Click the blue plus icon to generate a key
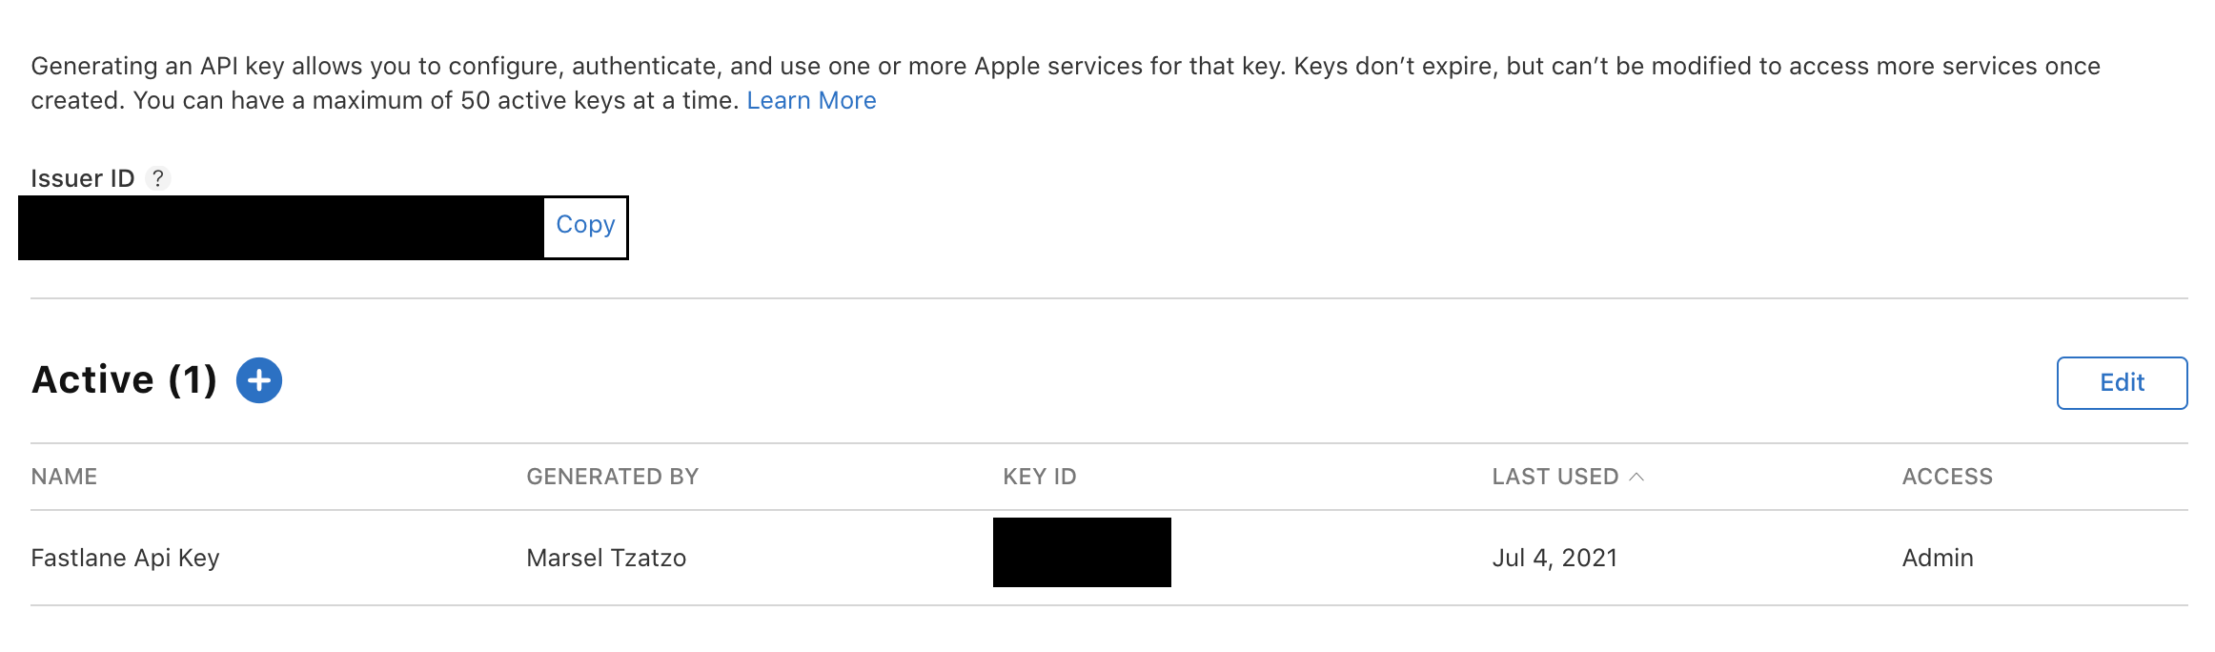Viewport: 2215px width, 652px height. 258,380
